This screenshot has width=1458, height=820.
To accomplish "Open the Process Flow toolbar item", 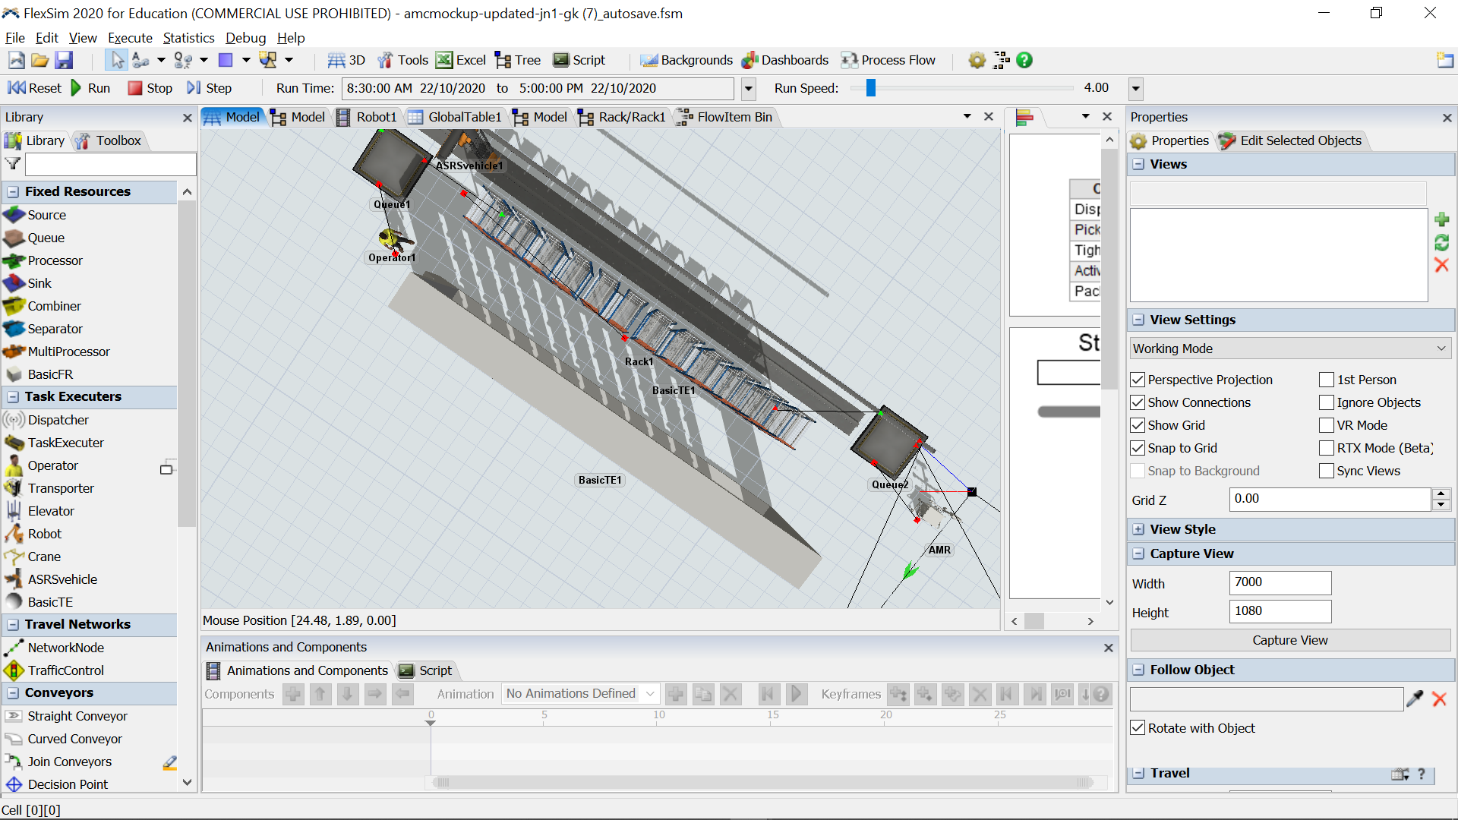I will click(x=888, y=60).
